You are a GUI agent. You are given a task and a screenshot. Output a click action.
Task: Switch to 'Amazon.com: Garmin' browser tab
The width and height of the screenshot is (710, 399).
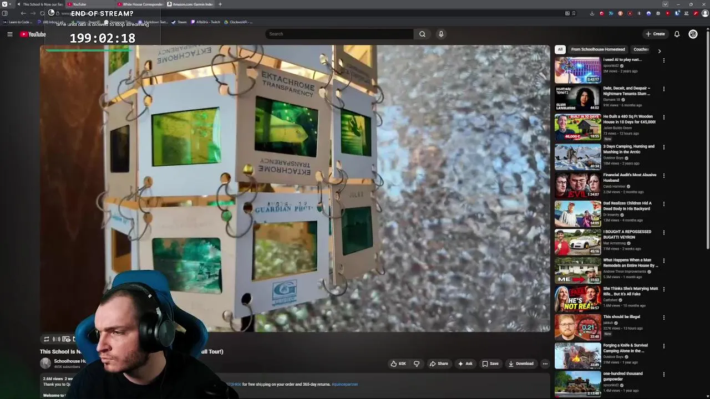(190, 4)
